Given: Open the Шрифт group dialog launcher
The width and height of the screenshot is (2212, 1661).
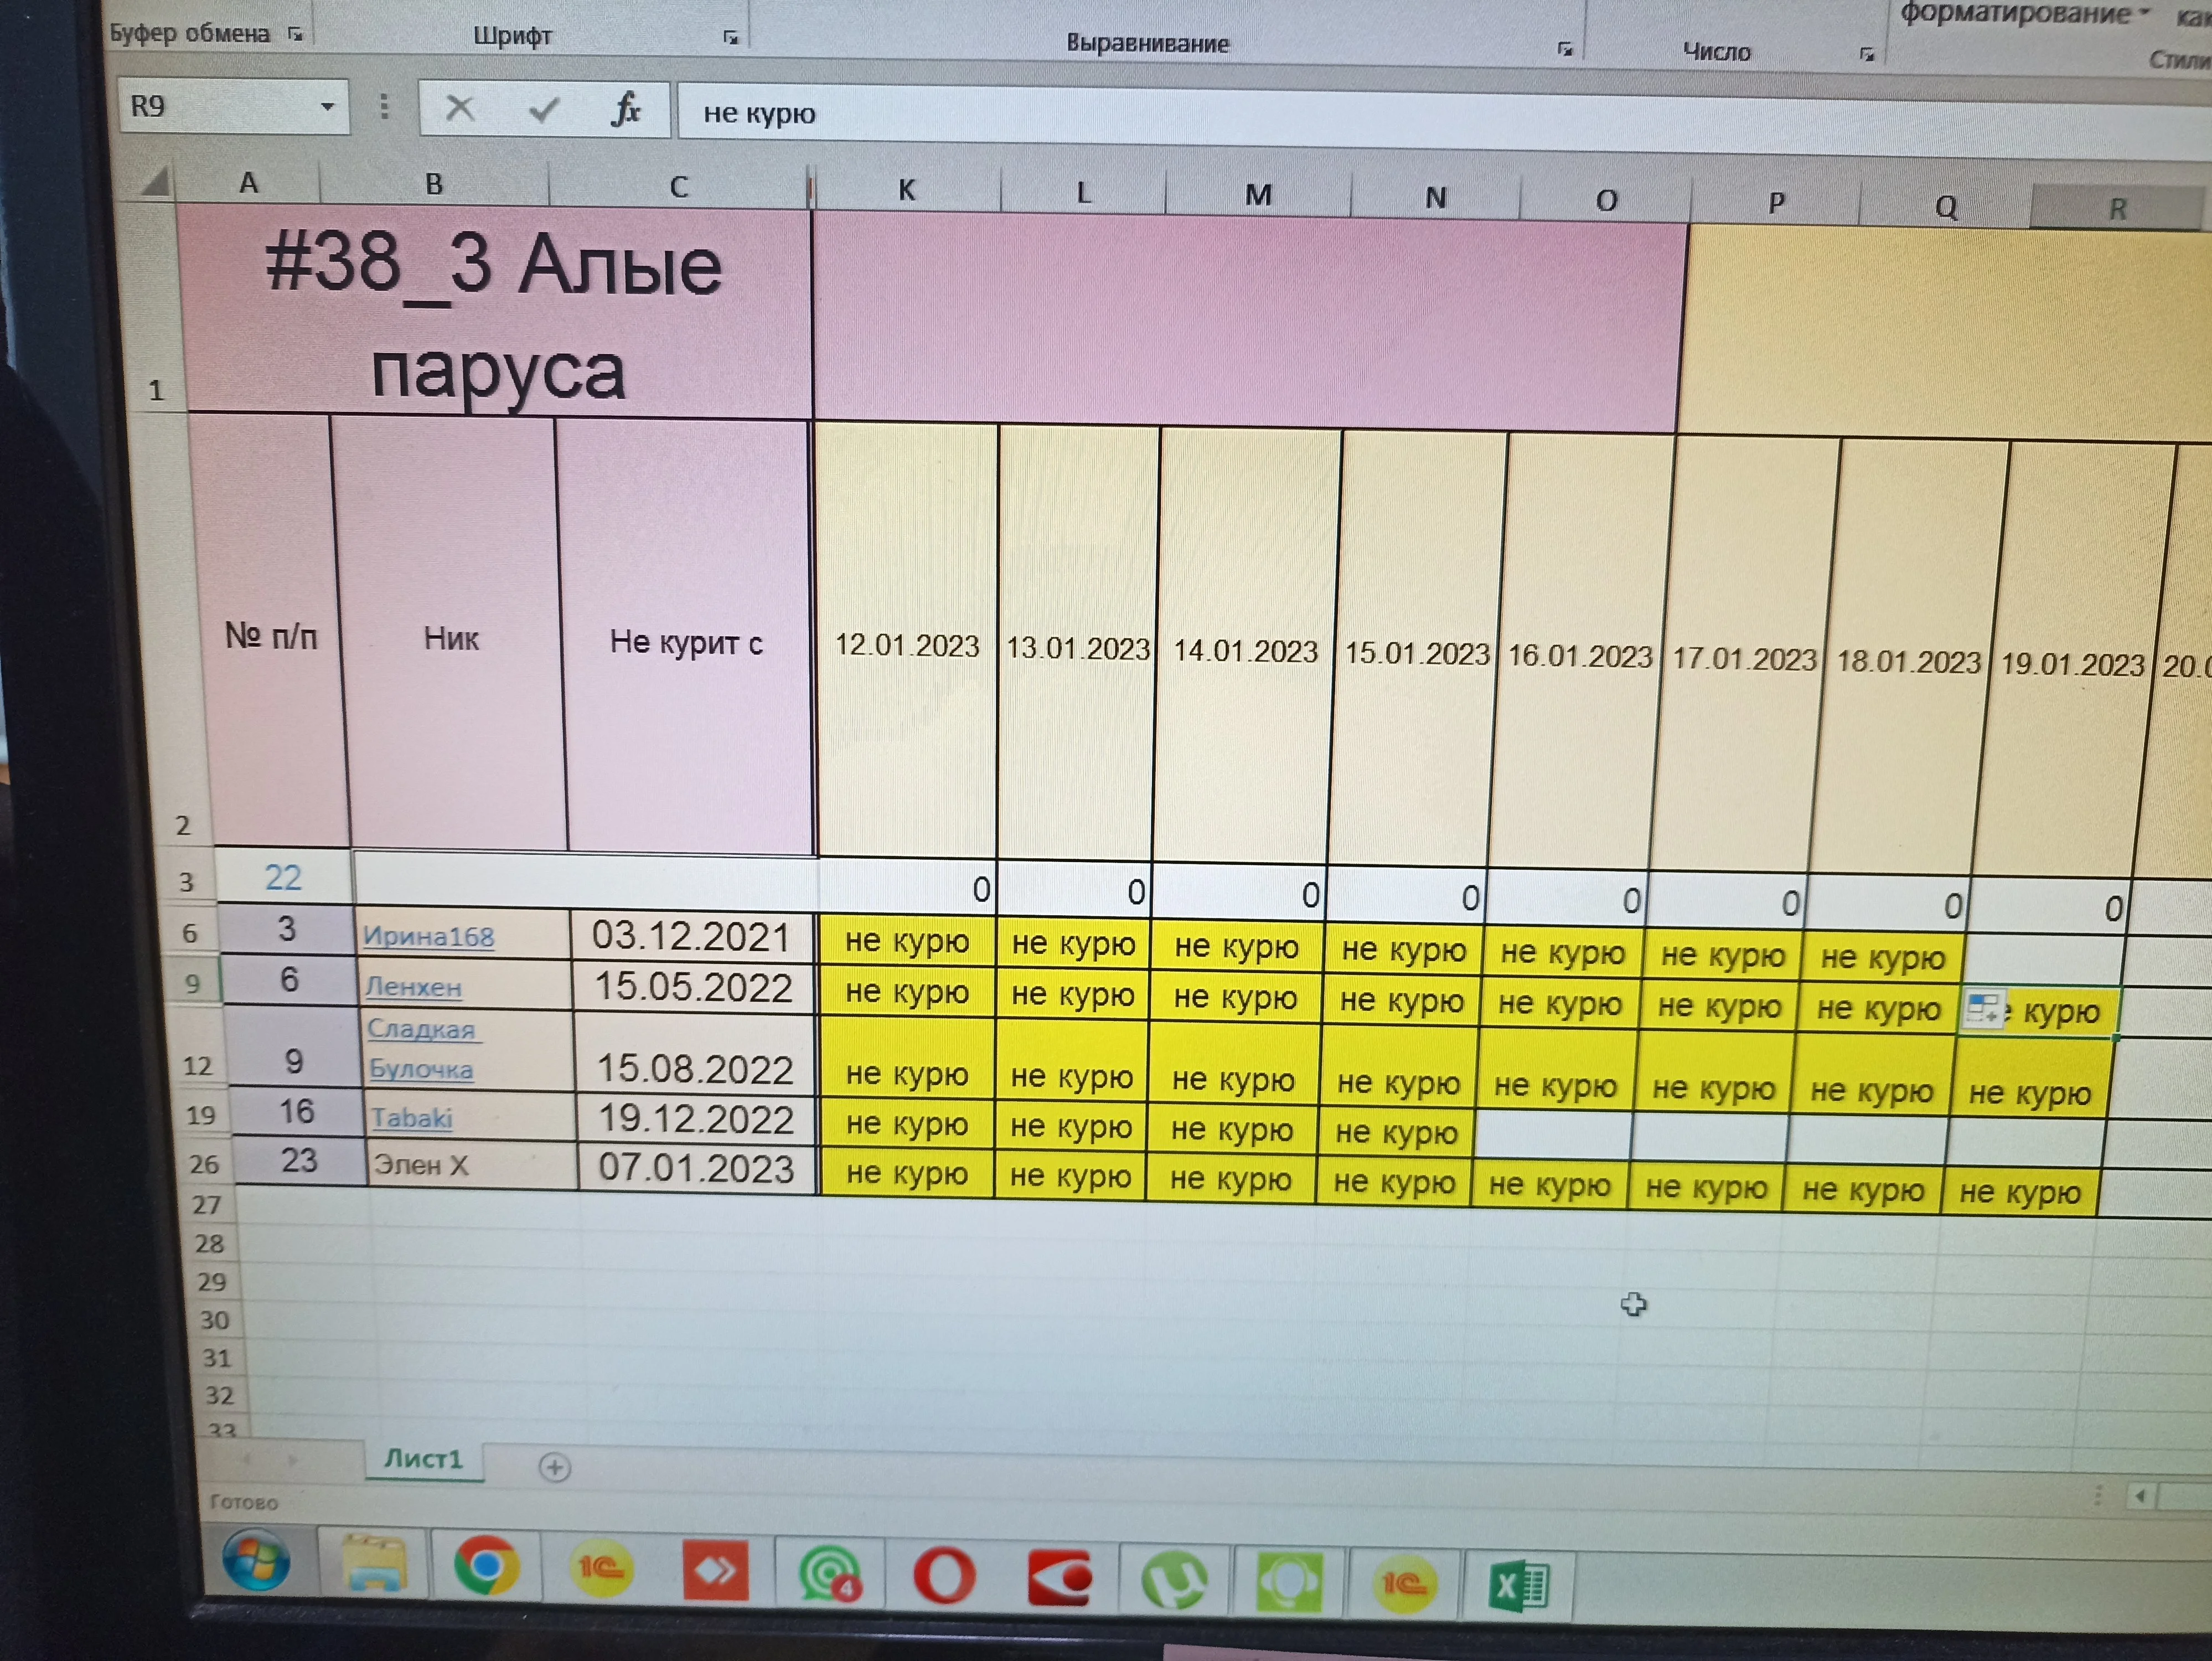Looking at the screenshot, I should pyautogui.click(x=731, y=38).
